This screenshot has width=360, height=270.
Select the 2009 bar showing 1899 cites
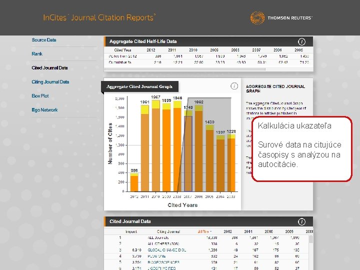pos(166,147)
